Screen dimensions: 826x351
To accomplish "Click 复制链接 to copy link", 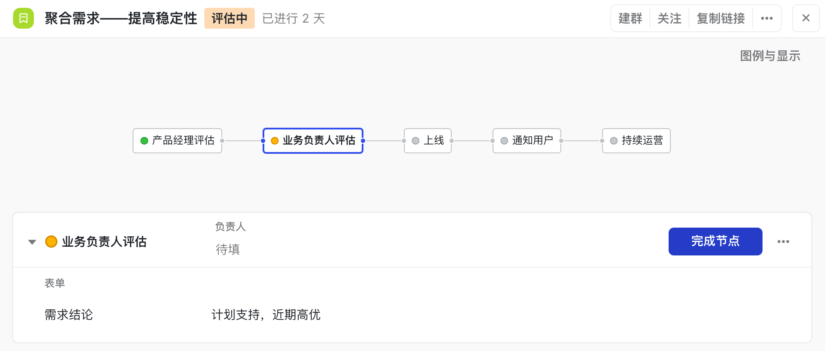I will (x=721, y=18).
